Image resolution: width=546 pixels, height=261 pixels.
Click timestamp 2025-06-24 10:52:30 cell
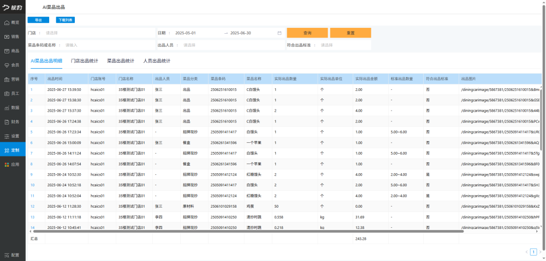tap(64, 174)
